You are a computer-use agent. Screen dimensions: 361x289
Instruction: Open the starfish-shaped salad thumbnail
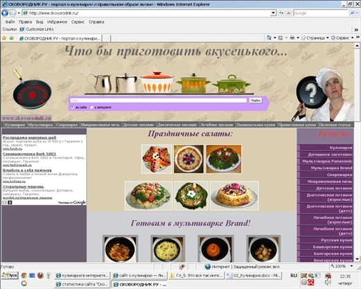157,159
